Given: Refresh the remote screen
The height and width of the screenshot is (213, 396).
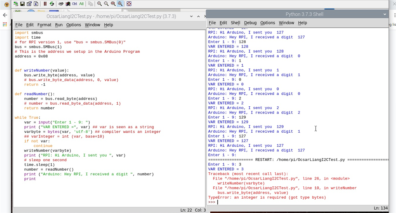Looking at the screenshot, I should point(52,4).
